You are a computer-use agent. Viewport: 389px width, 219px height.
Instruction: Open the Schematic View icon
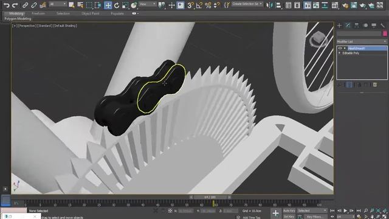[x=325, y=5]
